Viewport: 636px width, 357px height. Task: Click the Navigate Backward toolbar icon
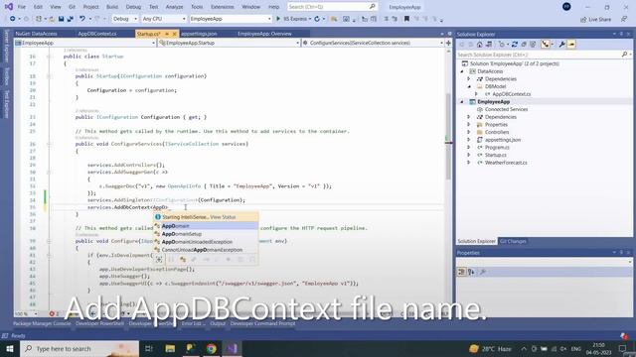click(13, 19)
